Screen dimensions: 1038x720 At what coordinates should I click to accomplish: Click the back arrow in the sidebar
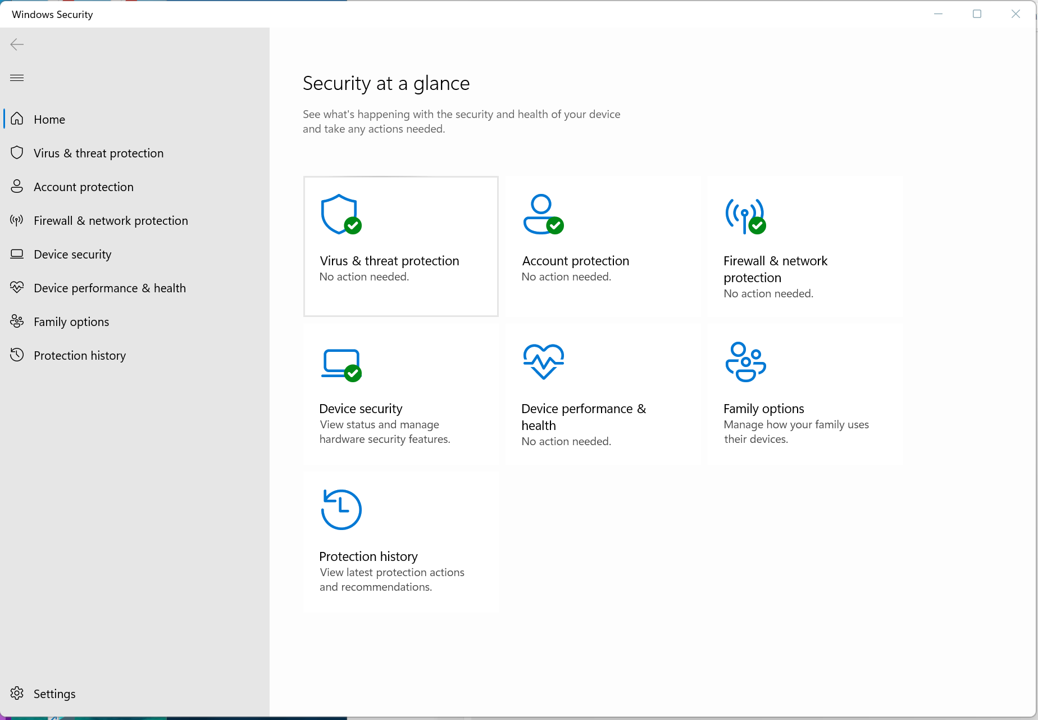coord(17,44)
